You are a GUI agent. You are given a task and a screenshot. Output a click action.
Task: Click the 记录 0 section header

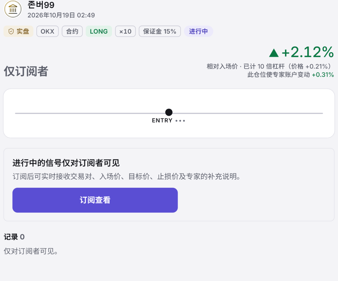coord(14,237)
